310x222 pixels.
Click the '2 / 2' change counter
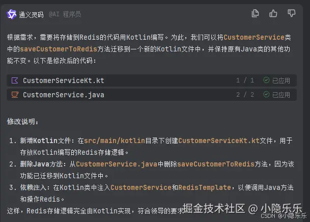coord(245,95)
